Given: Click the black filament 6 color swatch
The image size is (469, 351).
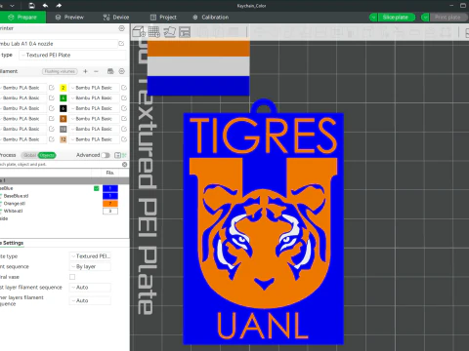Looking at the screenshot, I should point(64,108).
